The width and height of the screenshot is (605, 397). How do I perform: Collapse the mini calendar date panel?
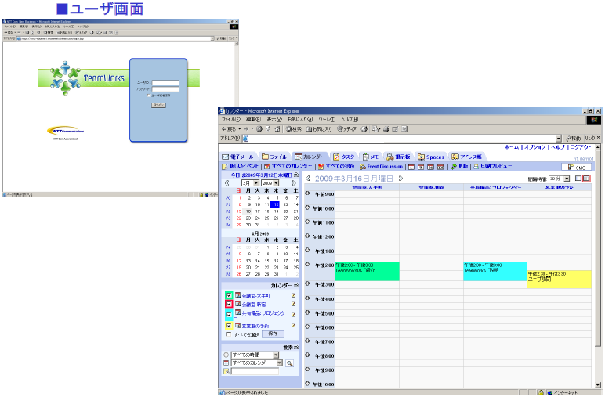point(296,175)
